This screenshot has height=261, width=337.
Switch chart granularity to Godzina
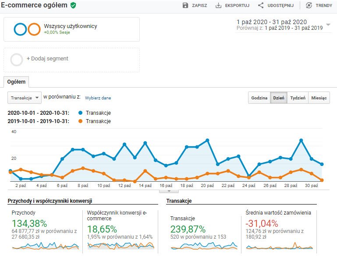tap(259, 98)
